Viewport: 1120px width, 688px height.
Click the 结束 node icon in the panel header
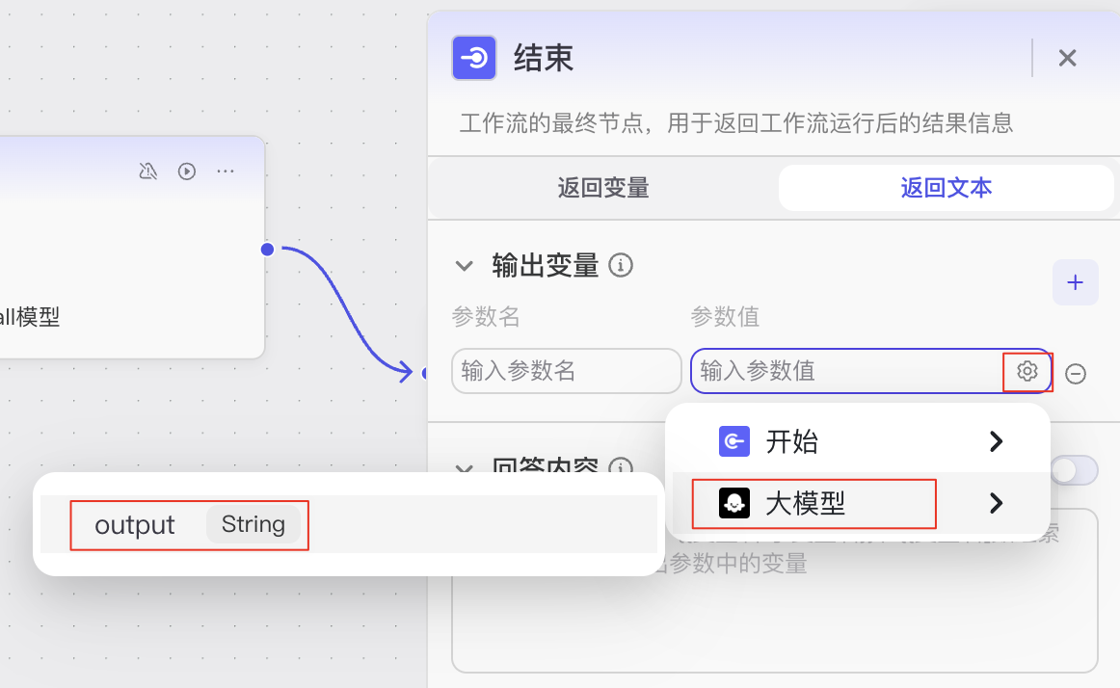click(x=474, y=58)
